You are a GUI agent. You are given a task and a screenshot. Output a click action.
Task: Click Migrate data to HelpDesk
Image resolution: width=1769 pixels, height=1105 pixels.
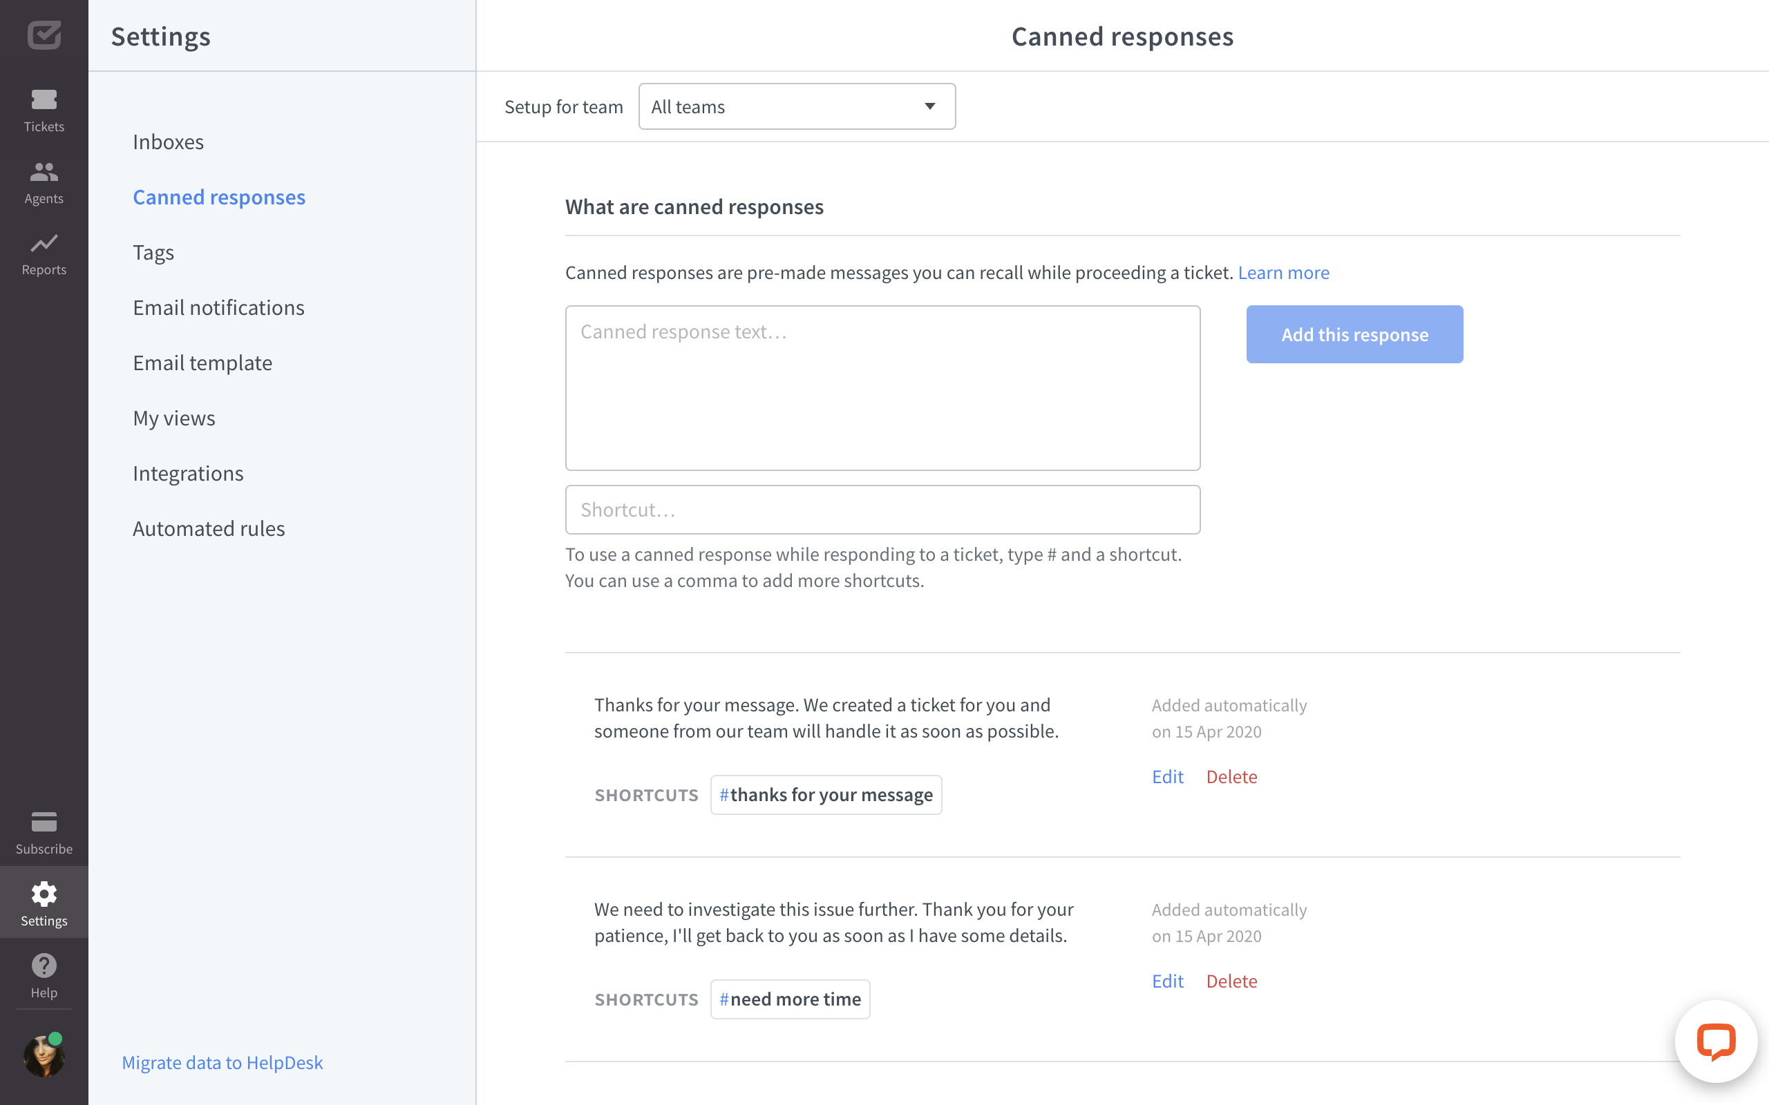pos(223,1062)
